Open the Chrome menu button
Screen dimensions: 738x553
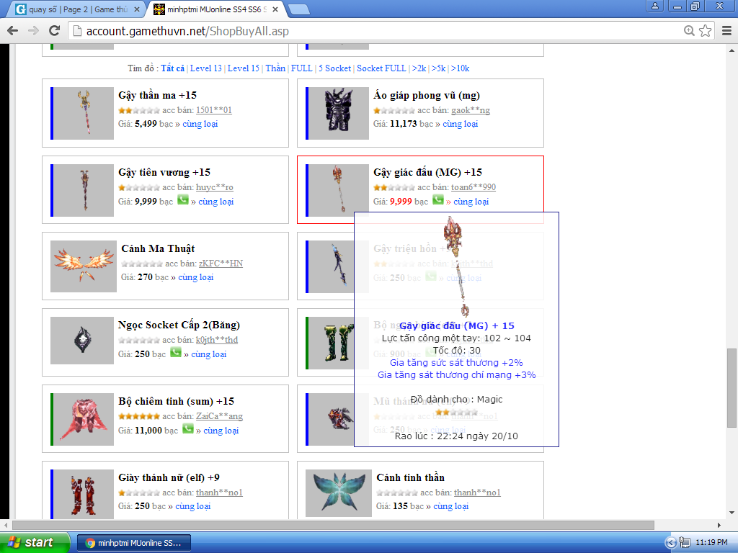click(726, 31)
